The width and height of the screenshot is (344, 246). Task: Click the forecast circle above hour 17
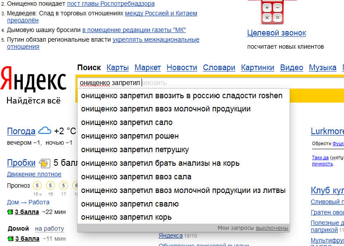click(64, 185)
